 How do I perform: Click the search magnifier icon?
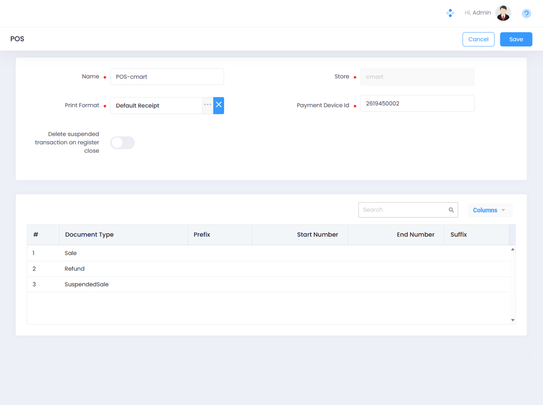point(451,210)
